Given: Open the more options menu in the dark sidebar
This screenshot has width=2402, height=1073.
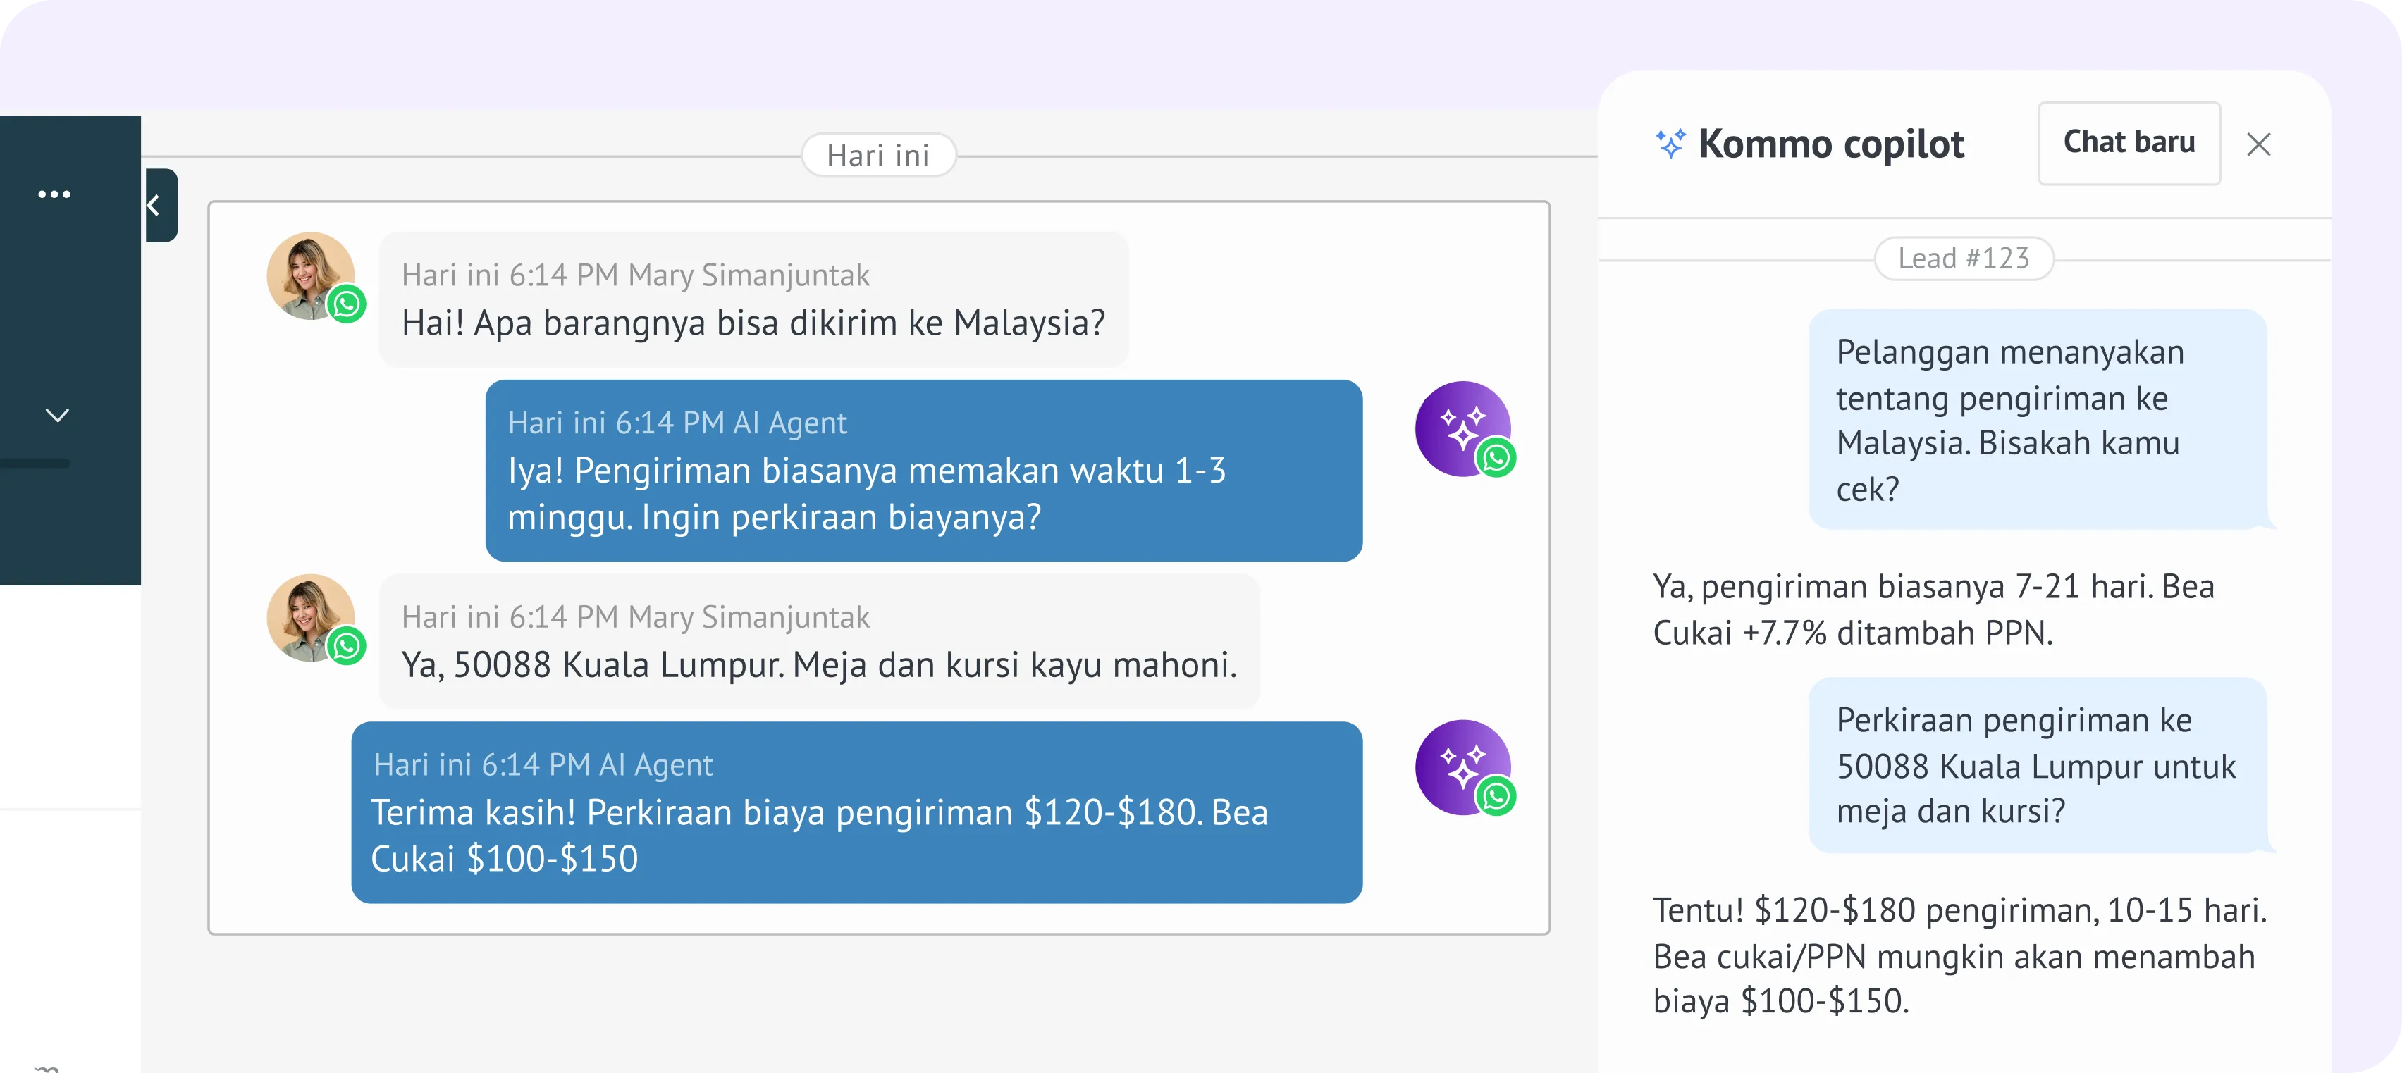Looking at the screenshot, I should pyautogui.click(x=56, y=194).
